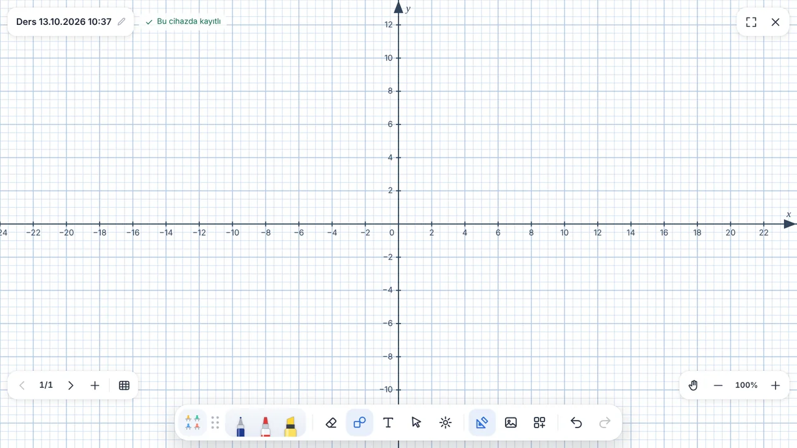Go to the next page
The width and height of the screenshot is (797, 448).
[x=70, y=385]
